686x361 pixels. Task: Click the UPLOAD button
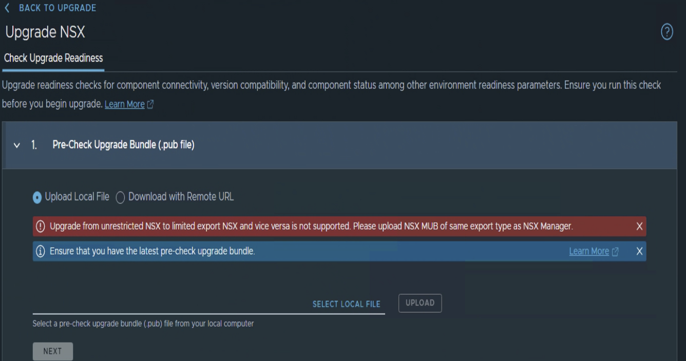point(420,303)
